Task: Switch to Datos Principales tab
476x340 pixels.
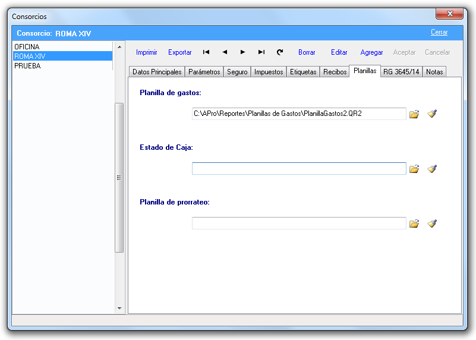Action: (157, 72)
